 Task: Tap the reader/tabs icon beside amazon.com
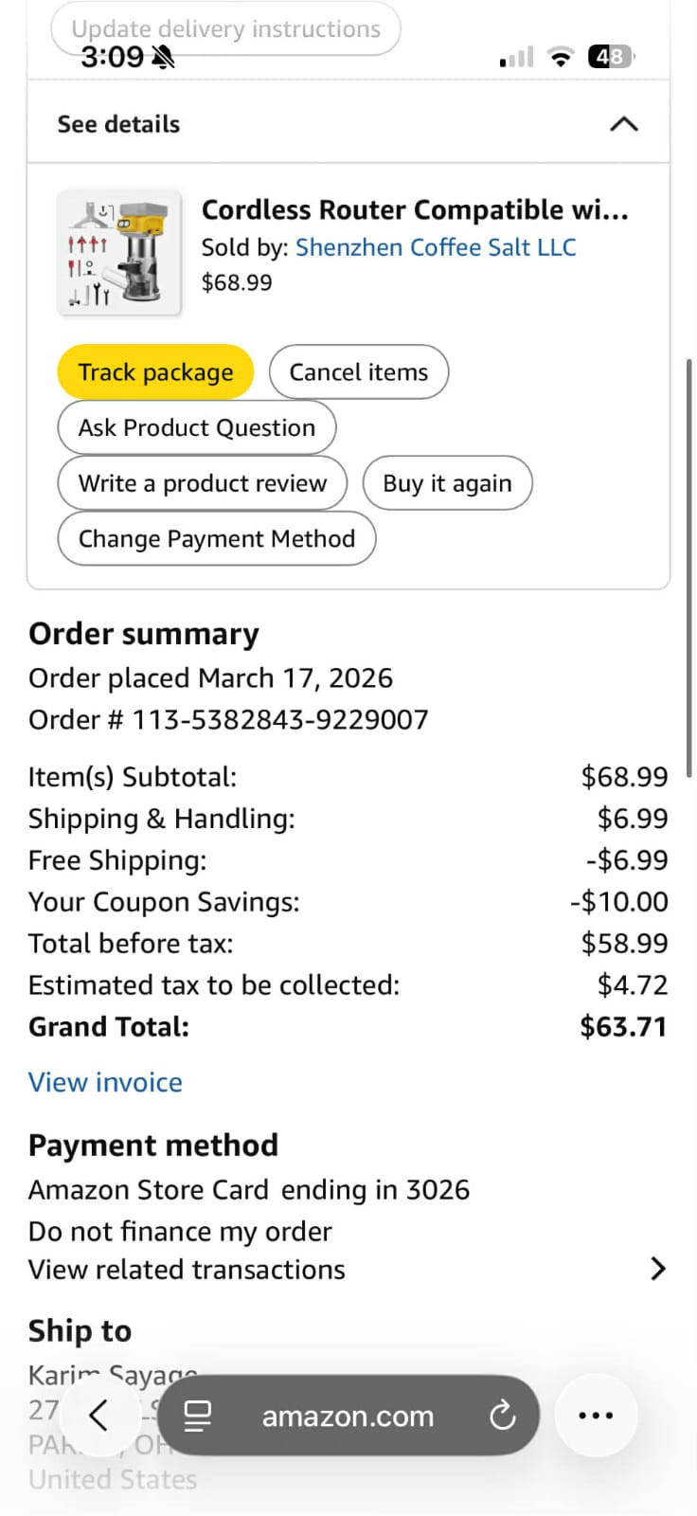click(197, 1416)
